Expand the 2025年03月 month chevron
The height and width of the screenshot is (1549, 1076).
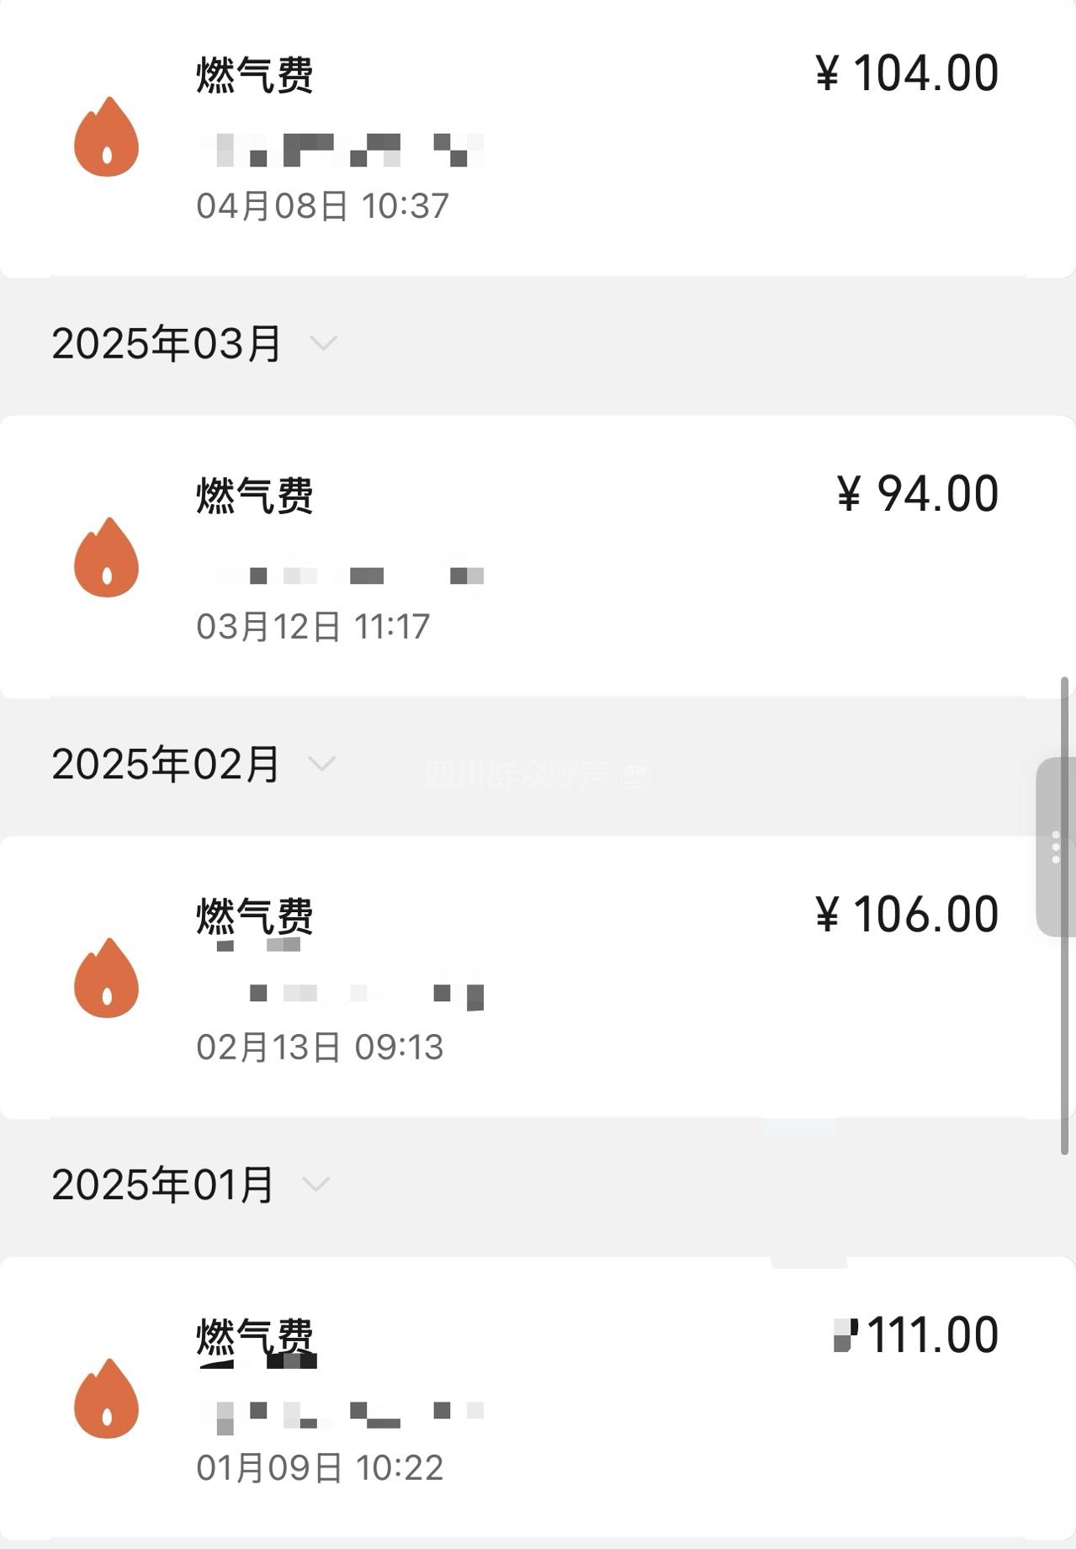(x=323, y=343)
